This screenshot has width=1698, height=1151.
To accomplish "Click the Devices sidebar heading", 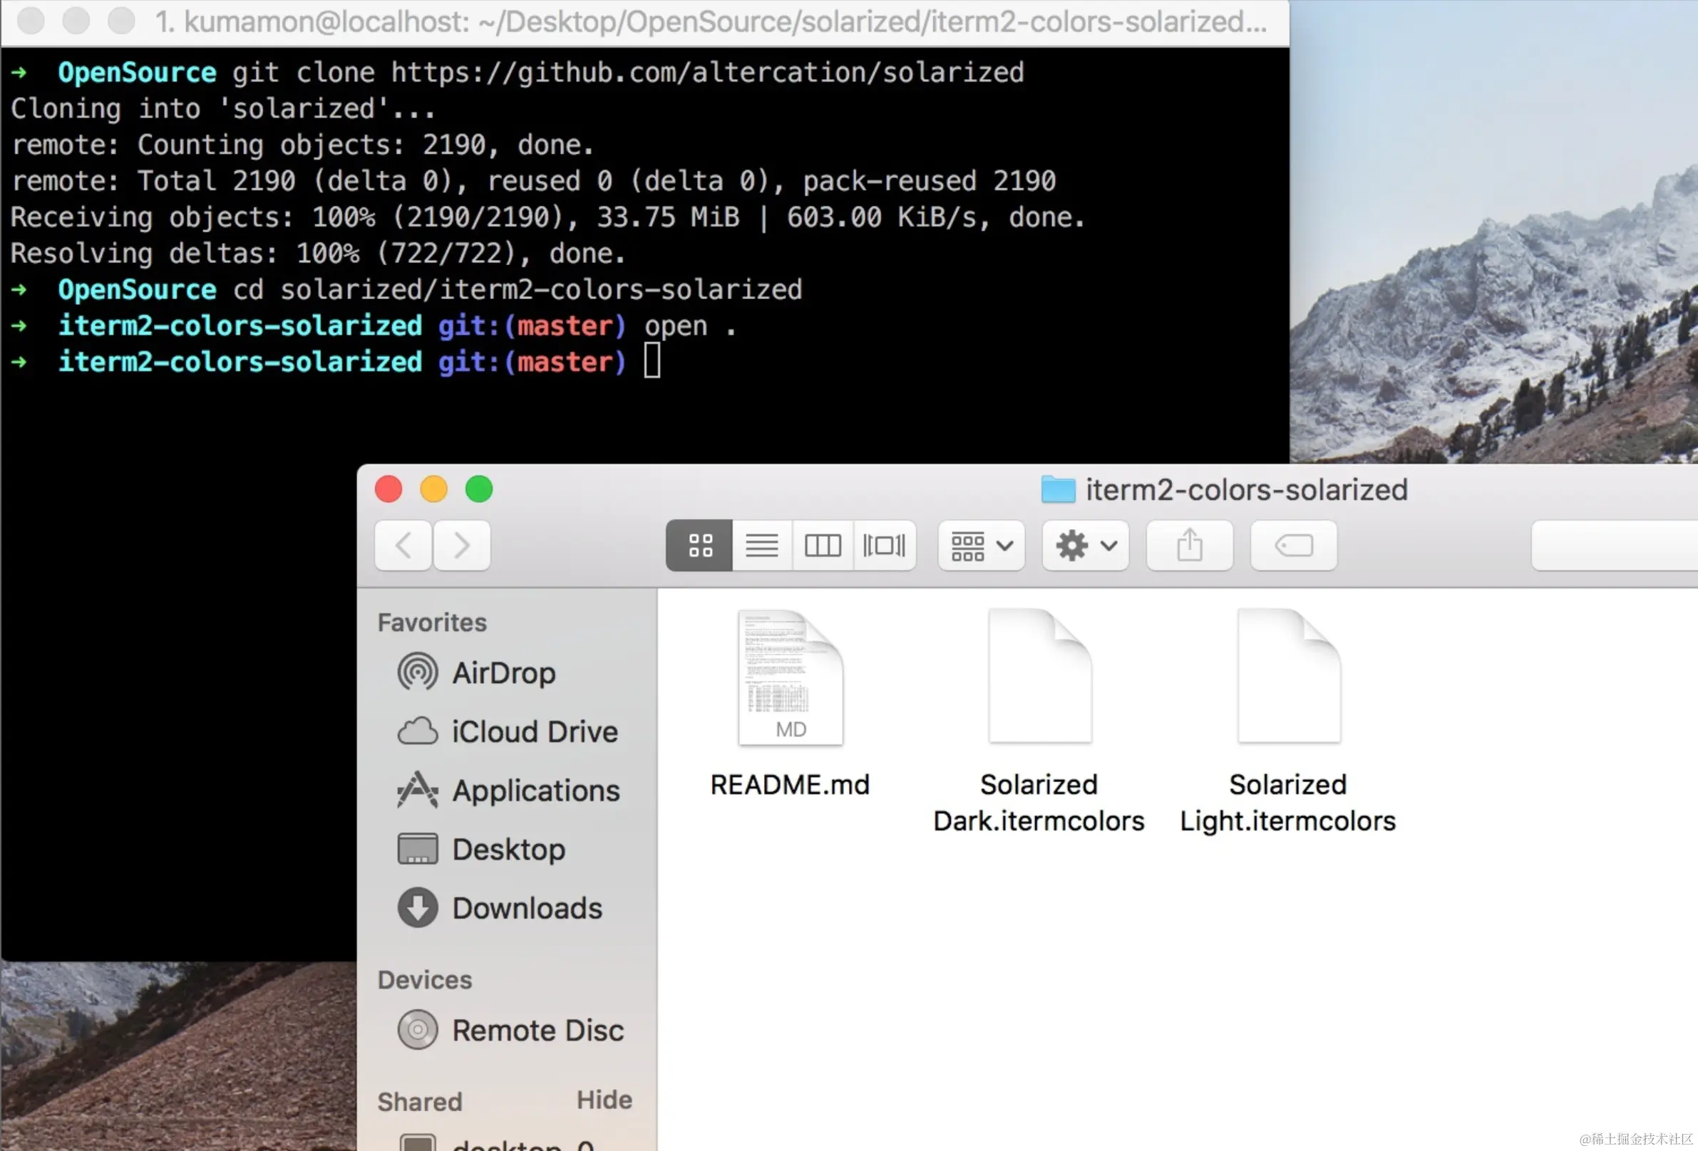I will [425, 979].
